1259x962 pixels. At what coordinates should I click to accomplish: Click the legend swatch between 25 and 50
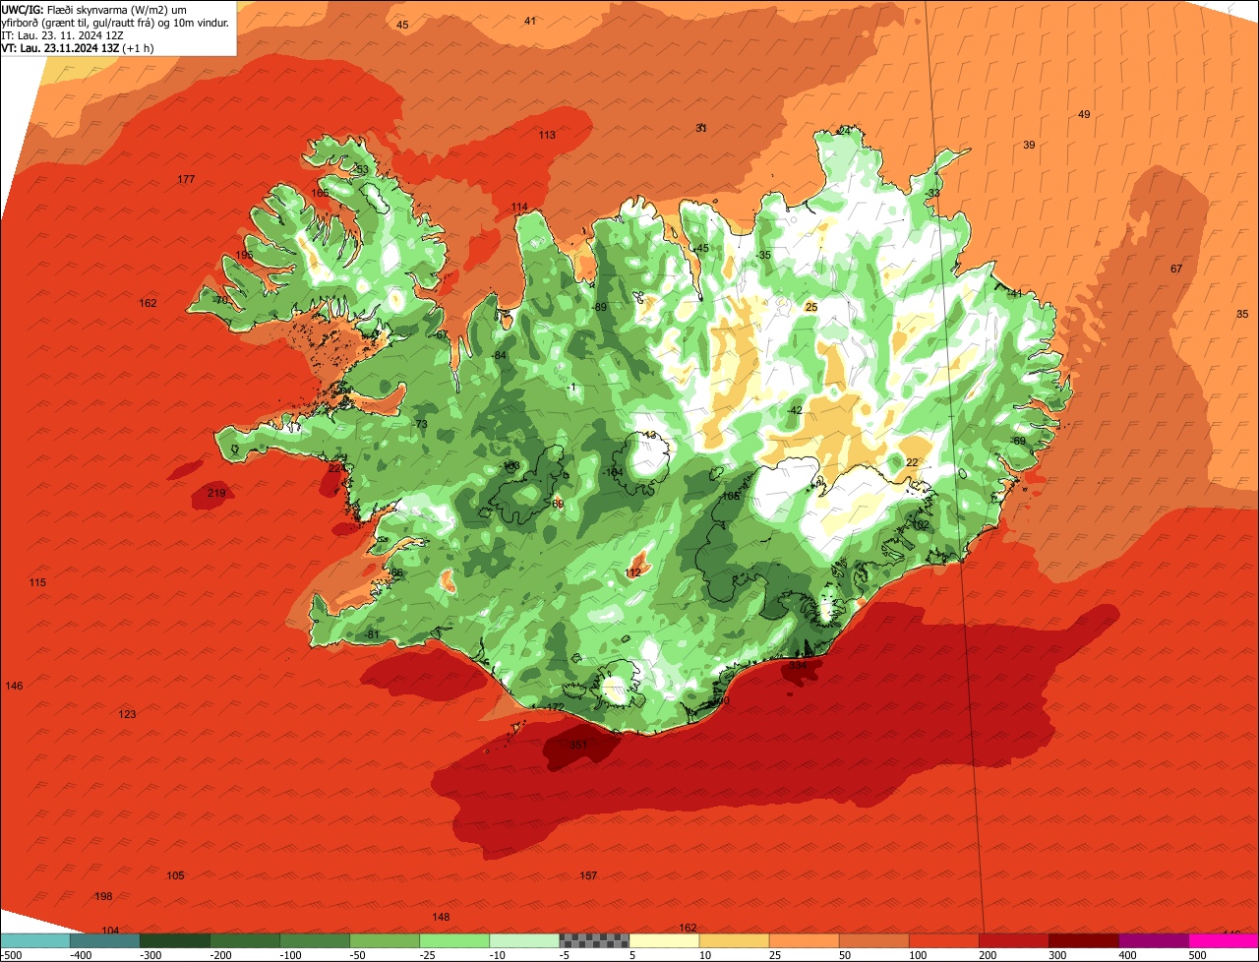(804, 940)
